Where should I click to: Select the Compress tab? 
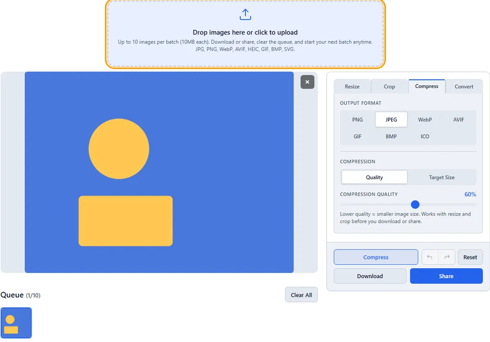[x=427, y=86]
